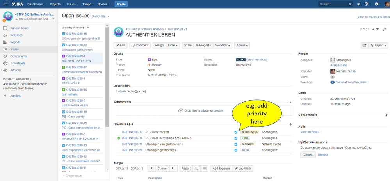
Task: Open the Tempo dropdown menu
Action: coord(88,4)
